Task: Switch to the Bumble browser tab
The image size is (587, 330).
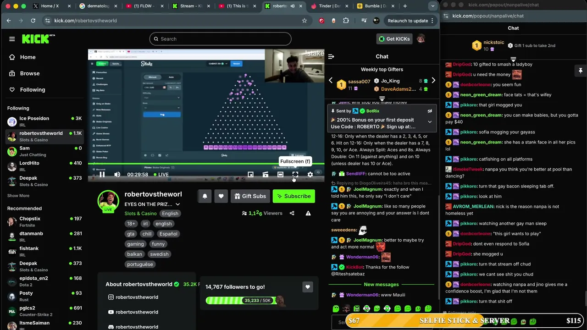Action: [x=374, y=6]
